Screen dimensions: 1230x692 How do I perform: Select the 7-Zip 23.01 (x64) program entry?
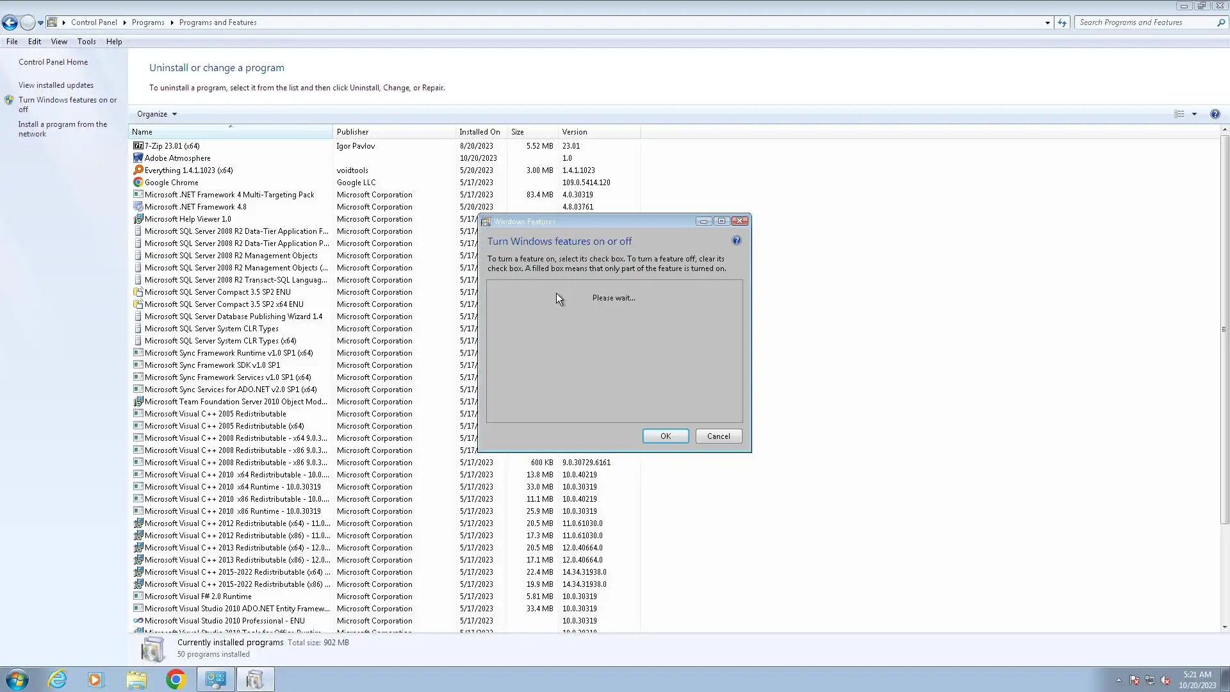click(x=172, y=146)
